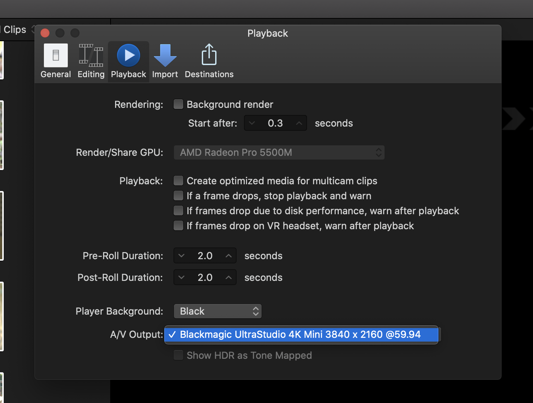Enable the Background render checkbox

click(x=178, y=104)
